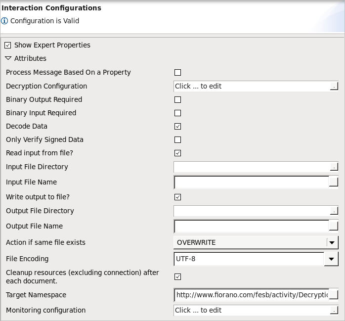Disable the Decode Data checkbox
Image resolution: width=345 pixels, height=321 pixels.
pos(177,127)
